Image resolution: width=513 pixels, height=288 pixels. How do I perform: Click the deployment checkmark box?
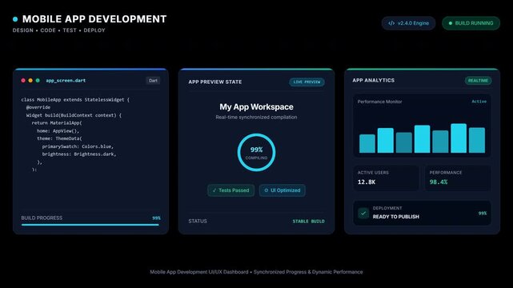click(363, 213)
